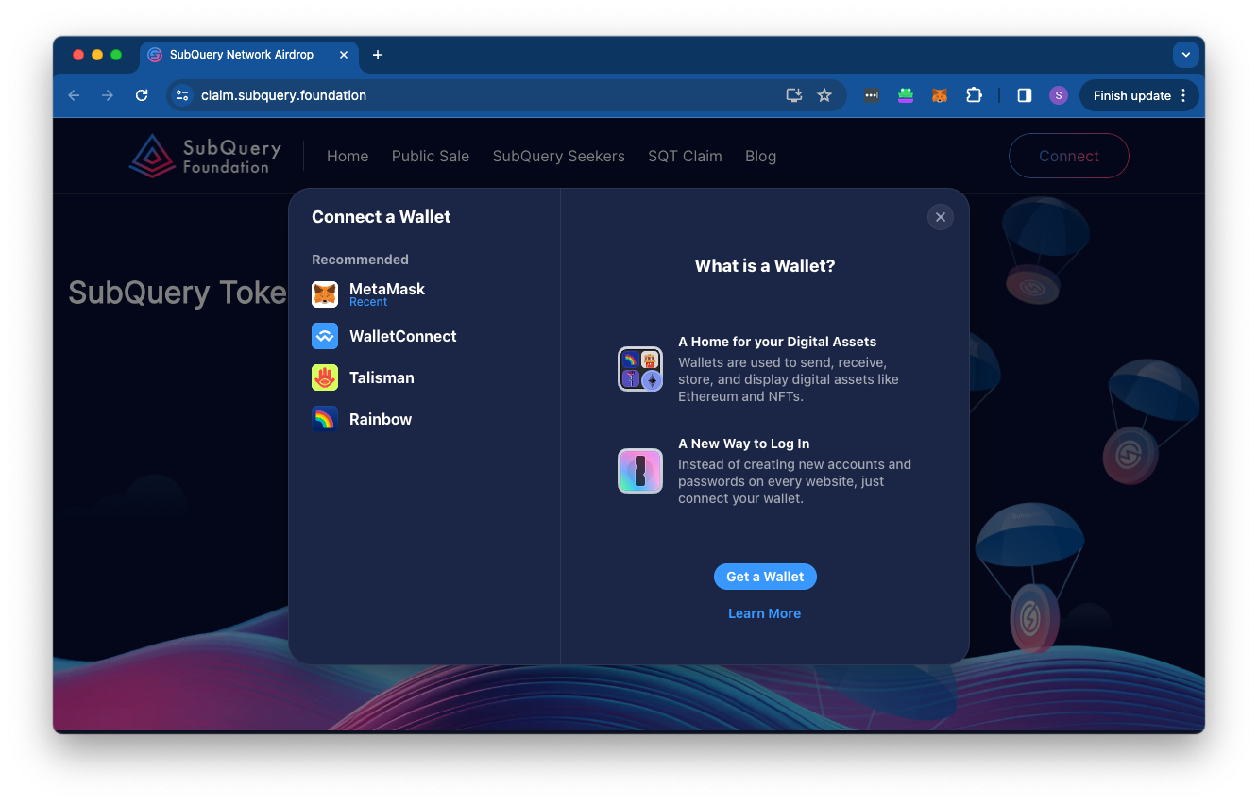Select the Talisman wallet icon
This screenshot has height=804, width=1258.
click(325, 377)
